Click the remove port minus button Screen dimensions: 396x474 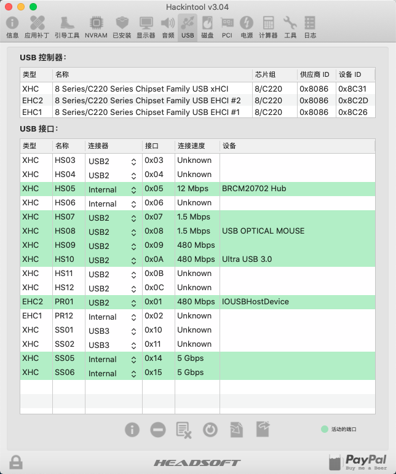tap(158, 430)
